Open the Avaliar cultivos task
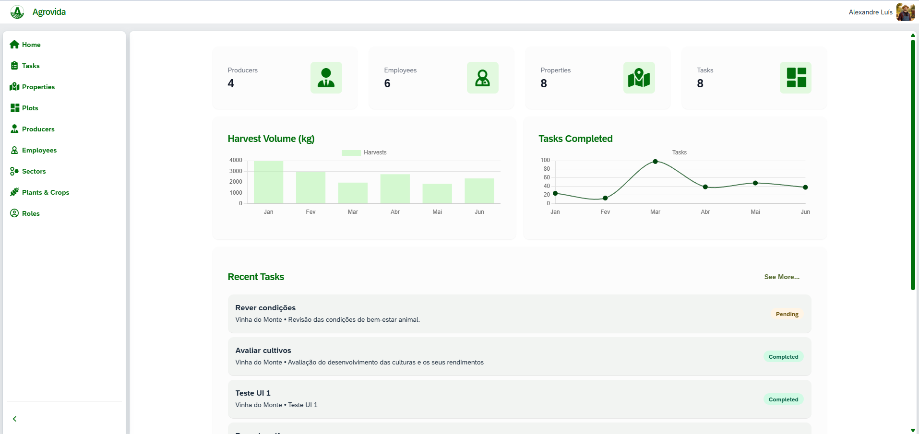Image resolution: width=919 pixels, height=434 pixels. pyautogui.click(x=519, y=356)
